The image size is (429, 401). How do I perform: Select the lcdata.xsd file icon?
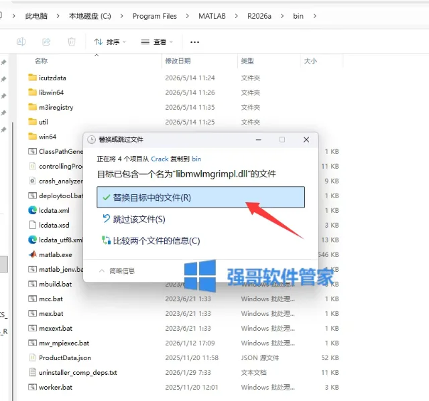pyautogui.click(x=32, y=225)
